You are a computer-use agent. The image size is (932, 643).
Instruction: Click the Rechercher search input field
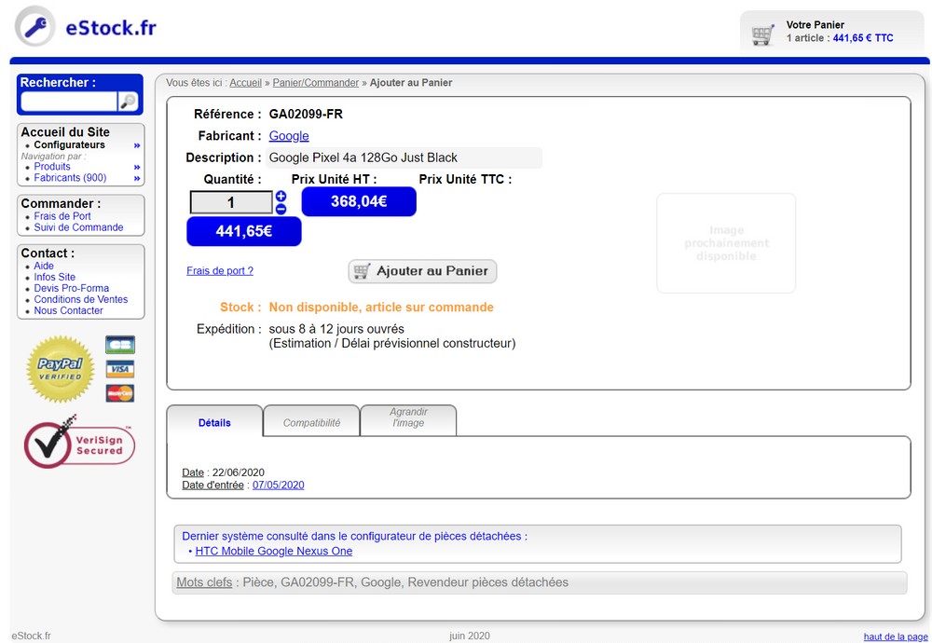[x=69, y=102]
